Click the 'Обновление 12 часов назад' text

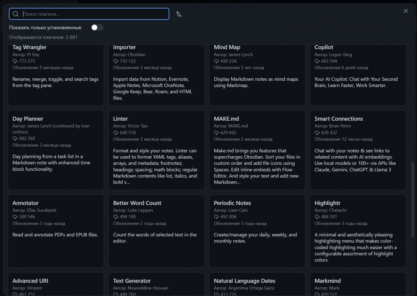(343, 139)
